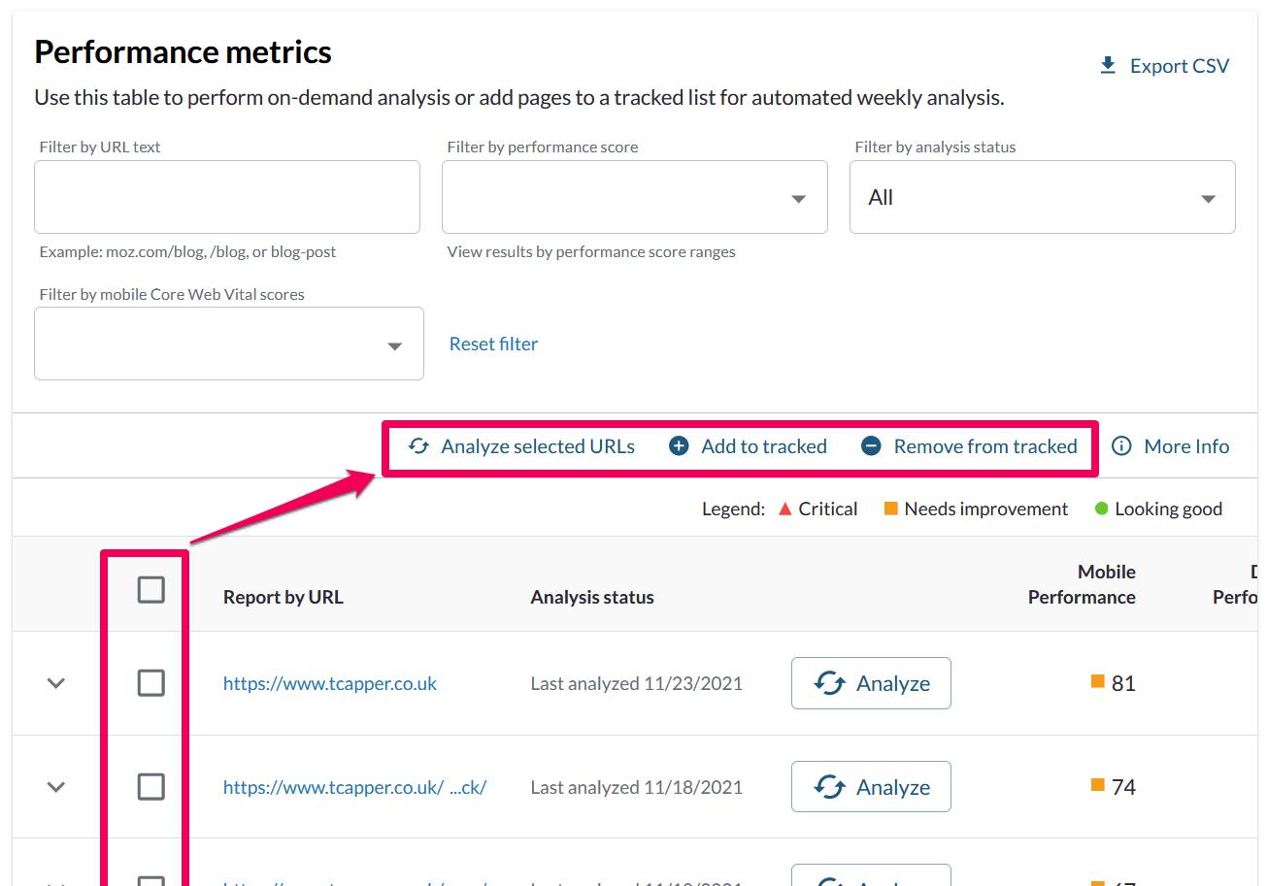Viewport: 1267px width, 886px height.
Task: Click the Add to tracked plus icon
Action: coord(680,446)
